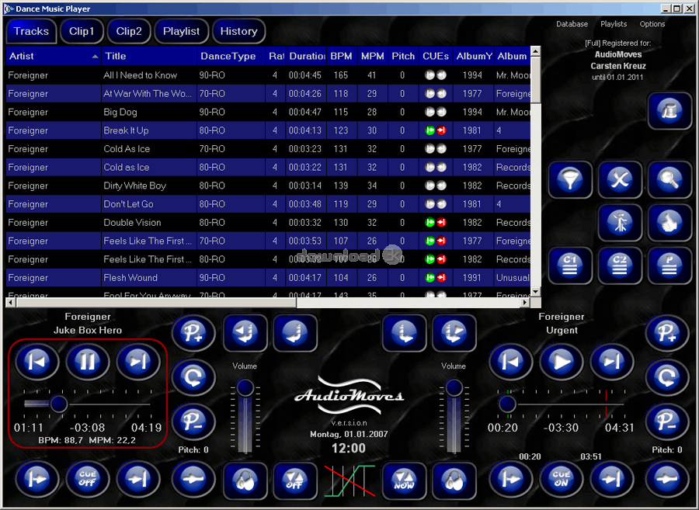Open the Playlists menu
Viewport: 699px width, 510px height.
614,24
